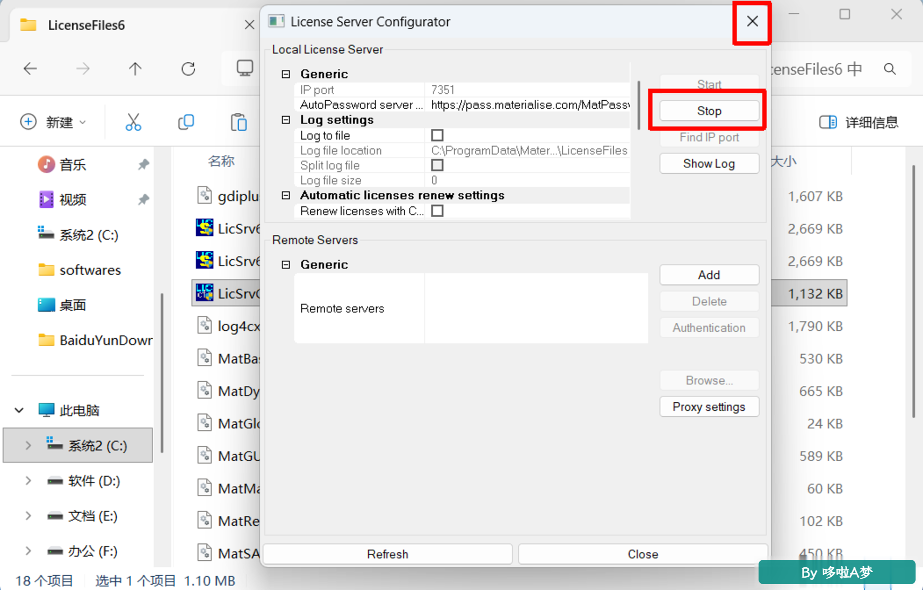This screenshot has width=923, height=590.
Task: Click the This PC monitor icon in address bar
Action: [x=245, y=68]
